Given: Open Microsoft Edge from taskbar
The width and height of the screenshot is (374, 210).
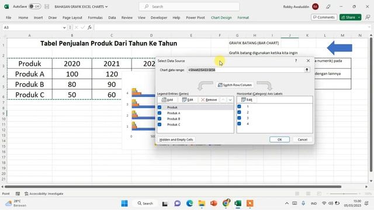Looking at the screenshot, I should click(189, 204).
